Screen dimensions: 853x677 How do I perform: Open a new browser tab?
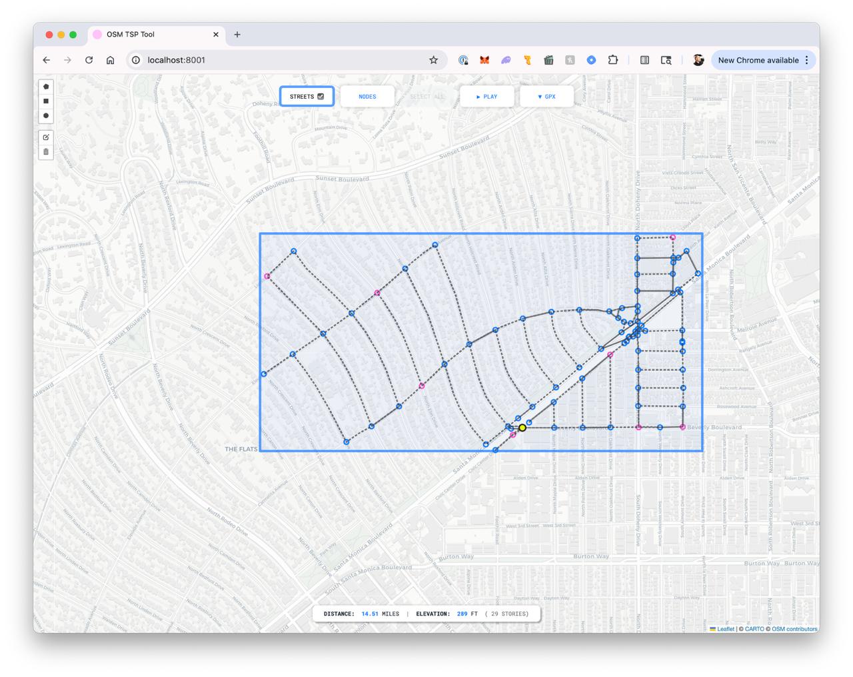coord(237,35)
